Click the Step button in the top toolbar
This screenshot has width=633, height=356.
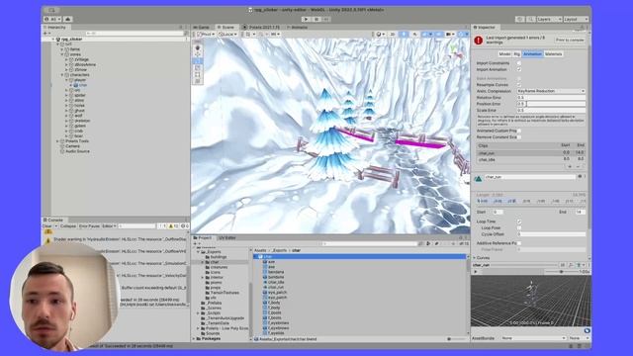click(x=326, y=19)
